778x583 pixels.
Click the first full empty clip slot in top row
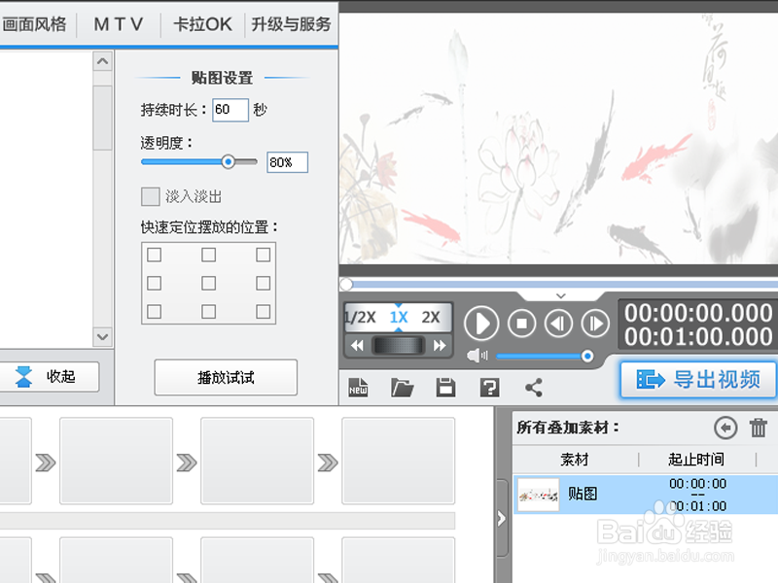(x=116, y=461)
